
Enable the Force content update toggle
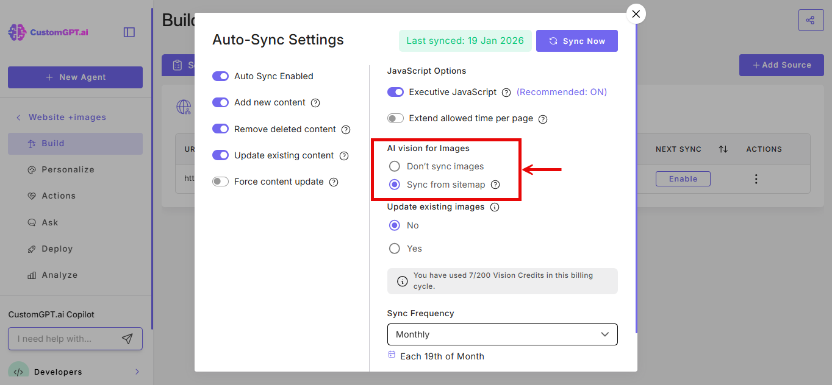tap(220, 182)
